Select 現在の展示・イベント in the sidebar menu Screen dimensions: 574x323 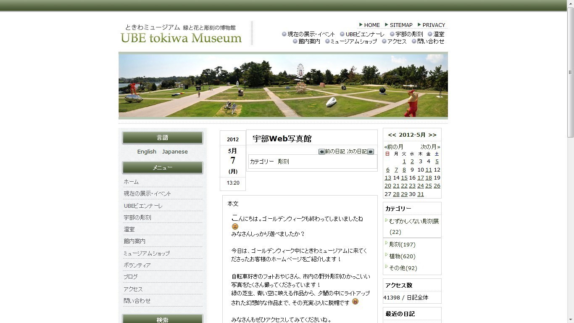tap(147, 194)
